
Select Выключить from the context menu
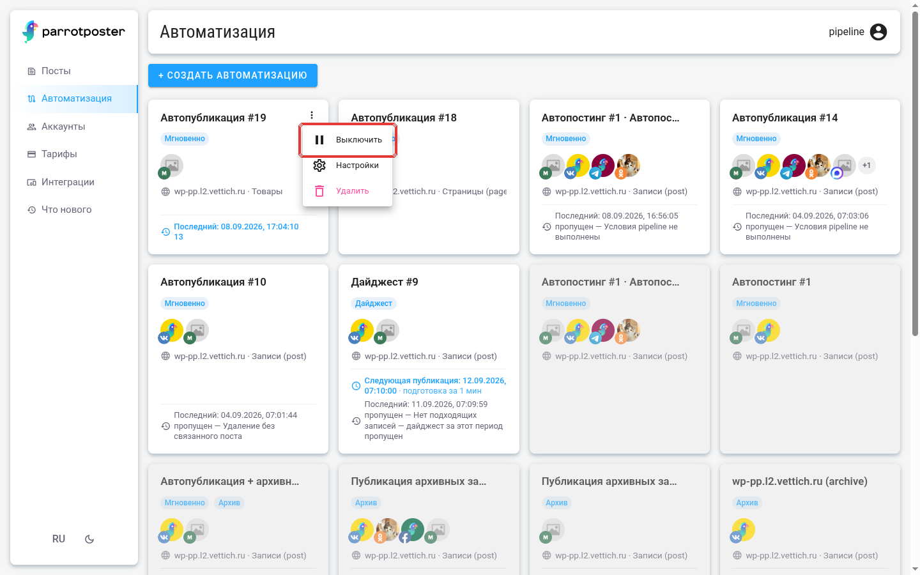tap(348, 140)
